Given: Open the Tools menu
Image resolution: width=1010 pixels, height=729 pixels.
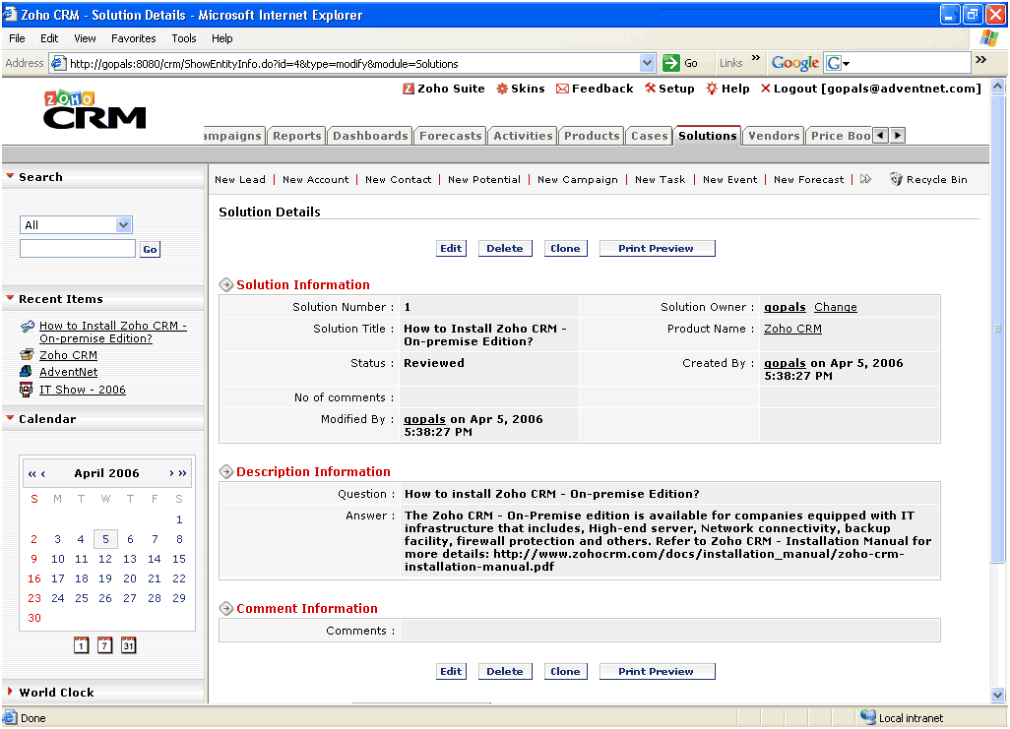Looking at the screenshot, I should coord(183,38).
